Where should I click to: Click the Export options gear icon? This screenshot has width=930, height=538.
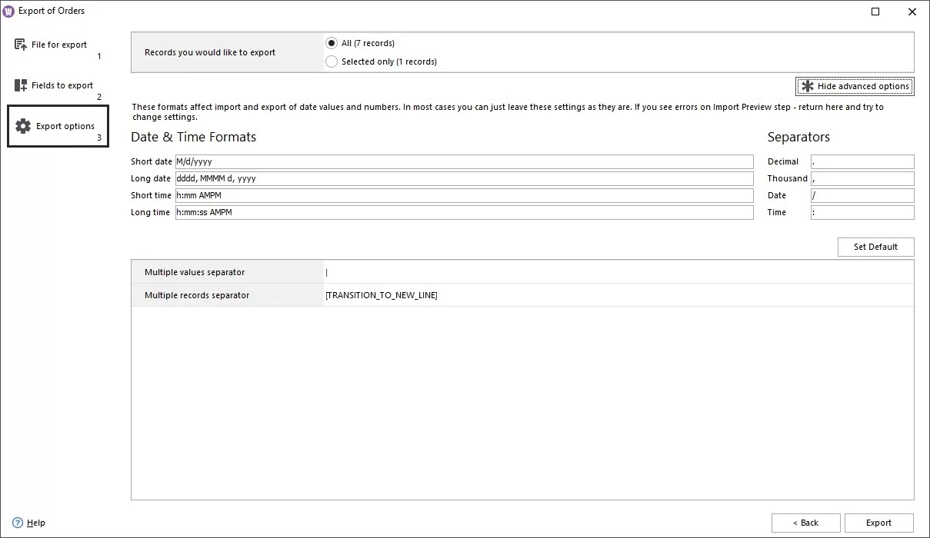(x=23, y=125)
